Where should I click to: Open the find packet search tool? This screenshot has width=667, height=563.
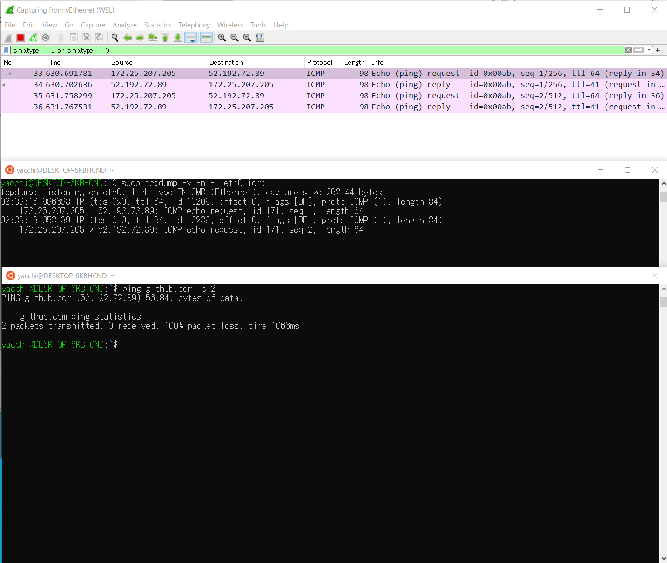[115, 38]
